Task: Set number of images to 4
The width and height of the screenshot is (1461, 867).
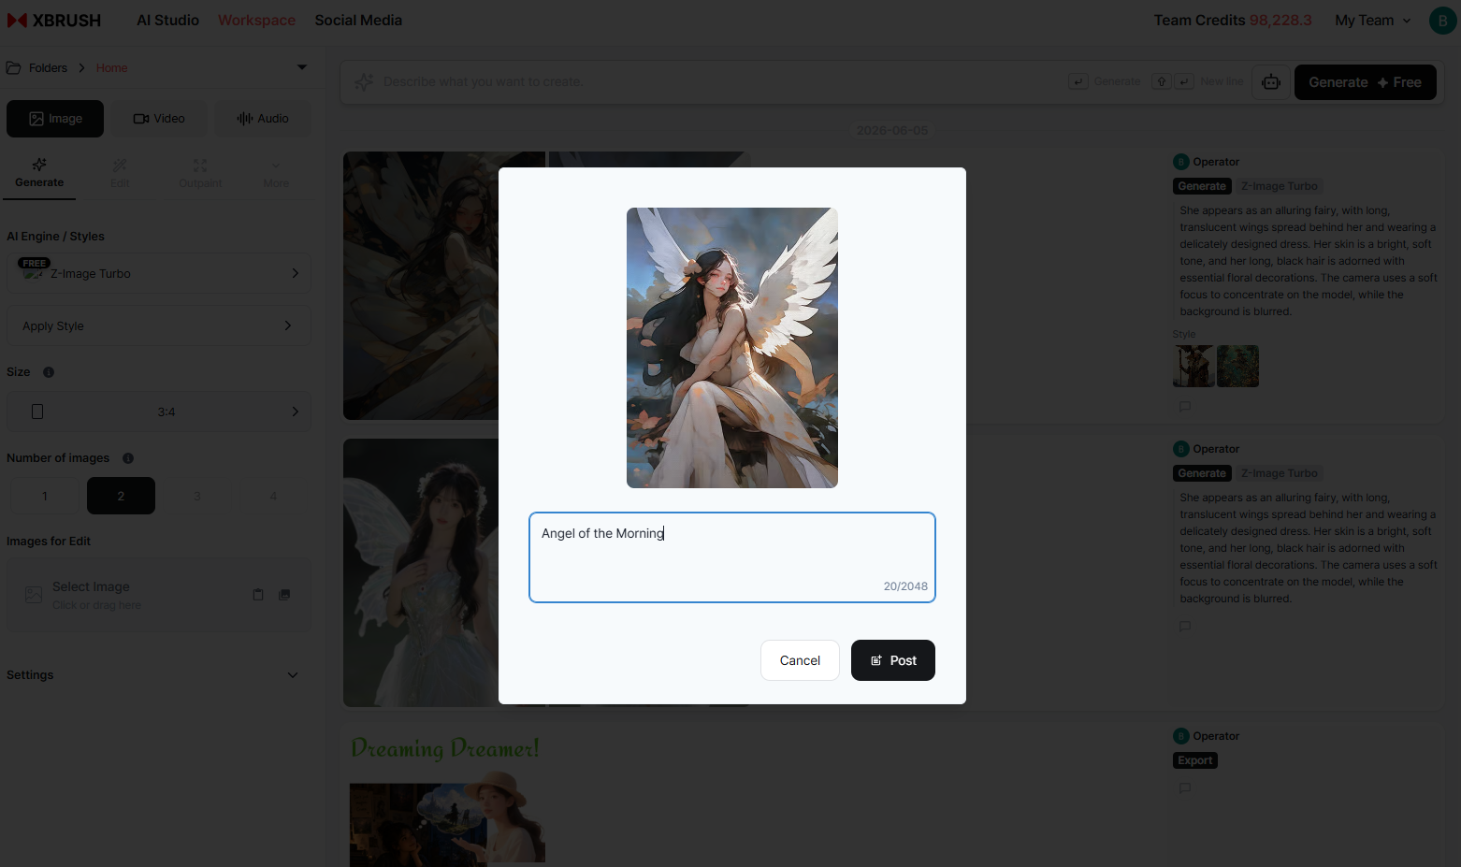Action: [273, 496]
